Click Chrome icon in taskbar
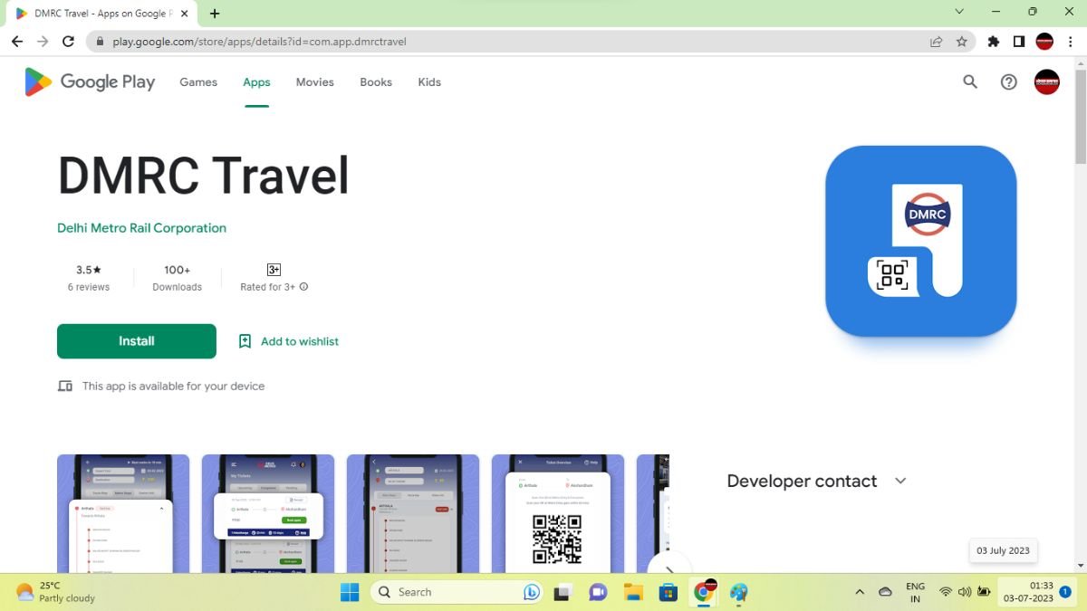The height and width of the screenshot is (611, 1087). (703, 592)
